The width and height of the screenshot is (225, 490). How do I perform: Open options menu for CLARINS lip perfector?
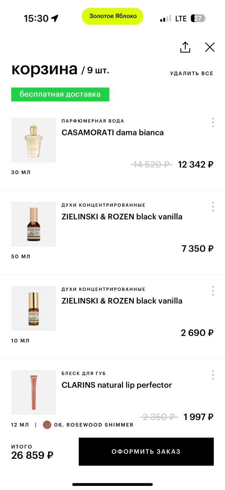pyautogui.click(x=213, y=375)
